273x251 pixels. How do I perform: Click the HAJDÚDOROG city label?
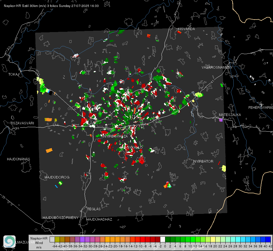pos(57,177)
